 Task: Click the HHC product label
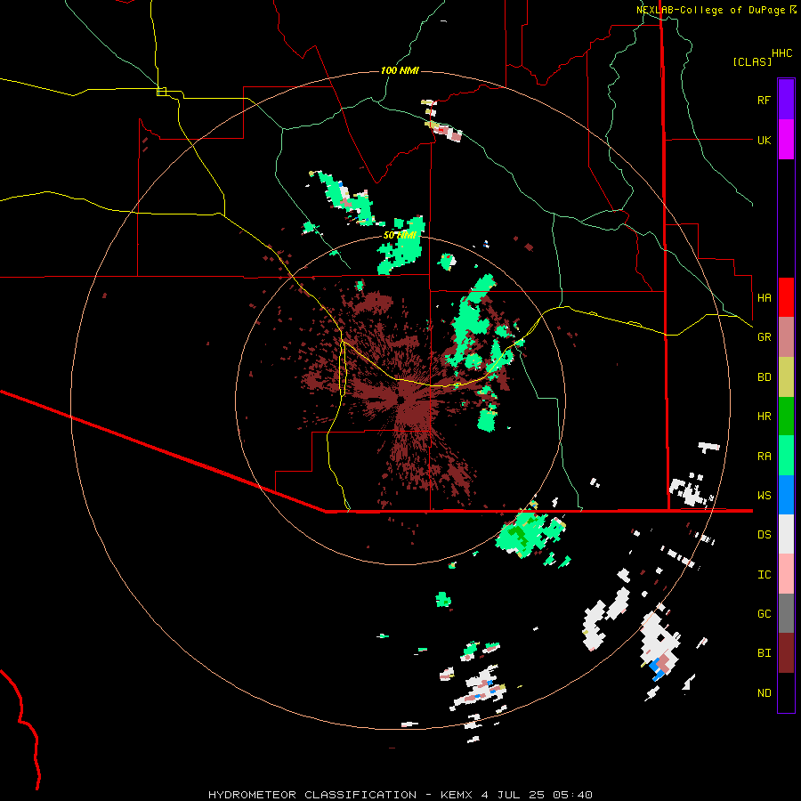click(x=781, y=53)
